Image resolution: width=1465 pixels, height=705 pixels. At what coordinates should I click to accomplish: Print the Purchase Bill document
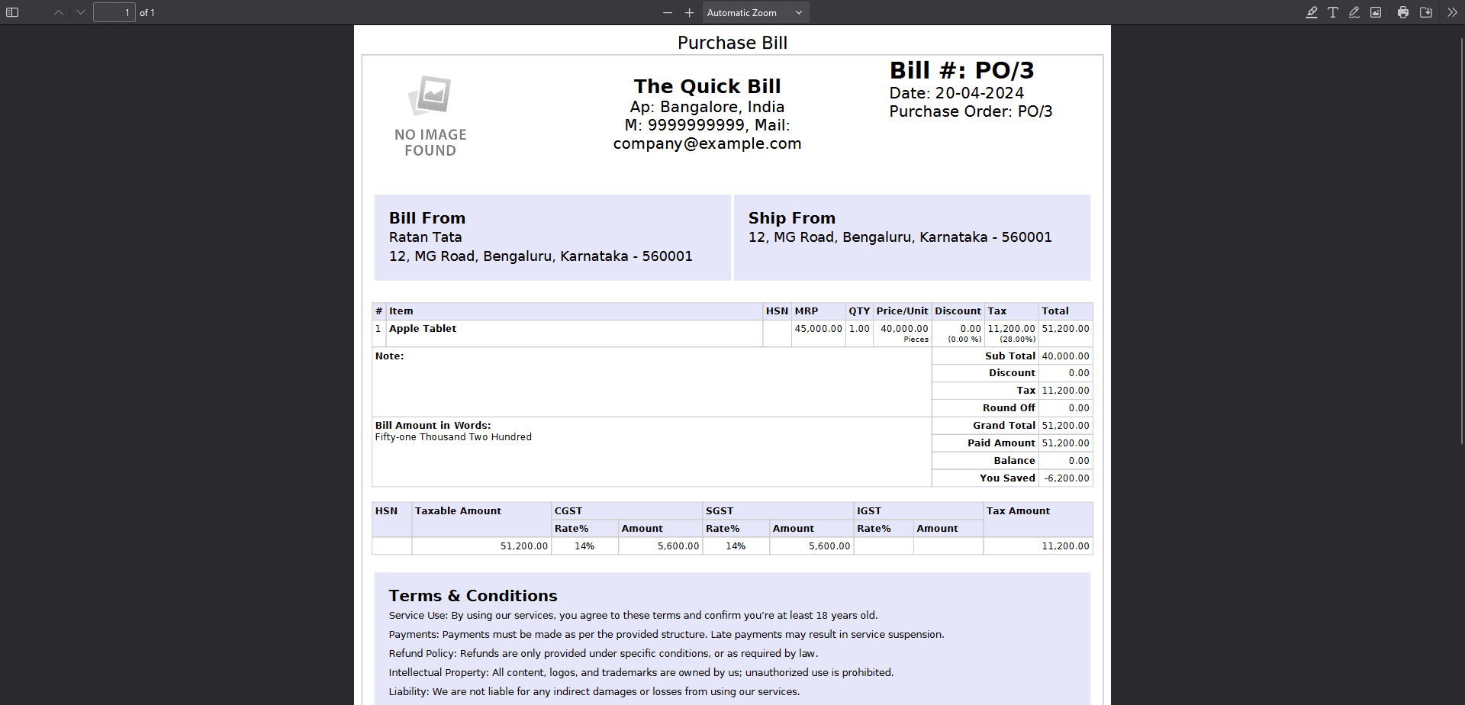(x=1403, y=12)
